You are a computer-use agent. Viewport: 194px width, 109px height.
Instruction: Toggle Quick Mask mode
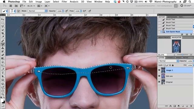click(3, 106)
